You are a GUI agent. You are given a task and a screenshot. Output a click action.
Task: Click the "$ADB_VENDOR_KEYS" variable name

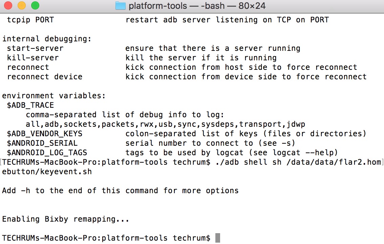tap(44, 134)
